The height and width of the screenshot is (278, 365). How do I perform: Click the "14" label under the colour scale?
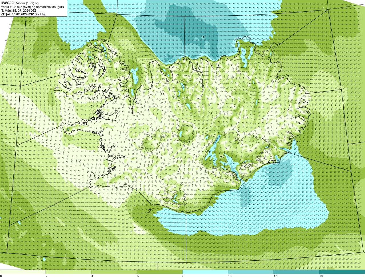click(321, 276)
